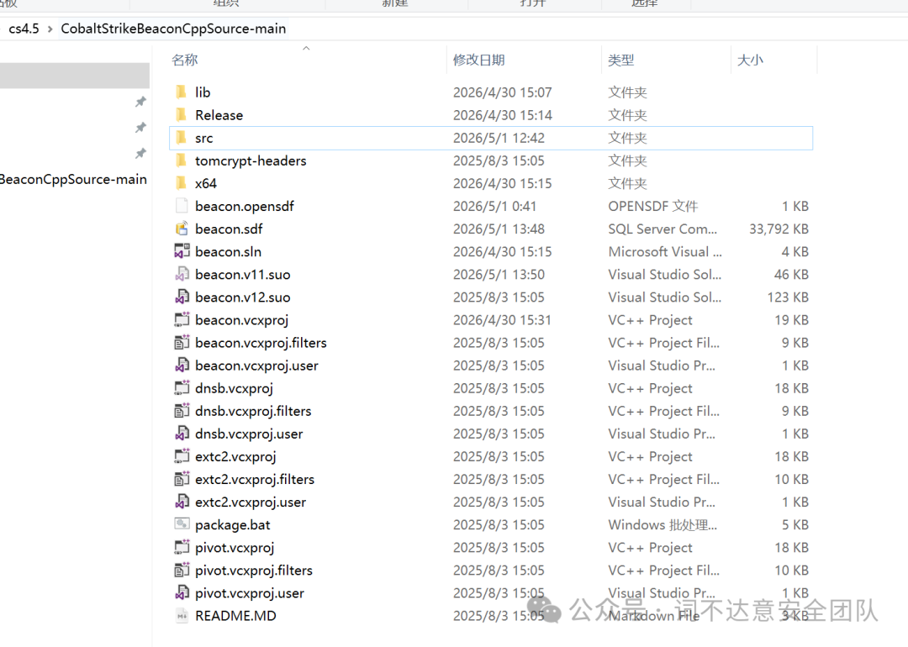The image size is (908, 647).
Task: Select file name dnsb.vcxproj
Action: [234, 388]
